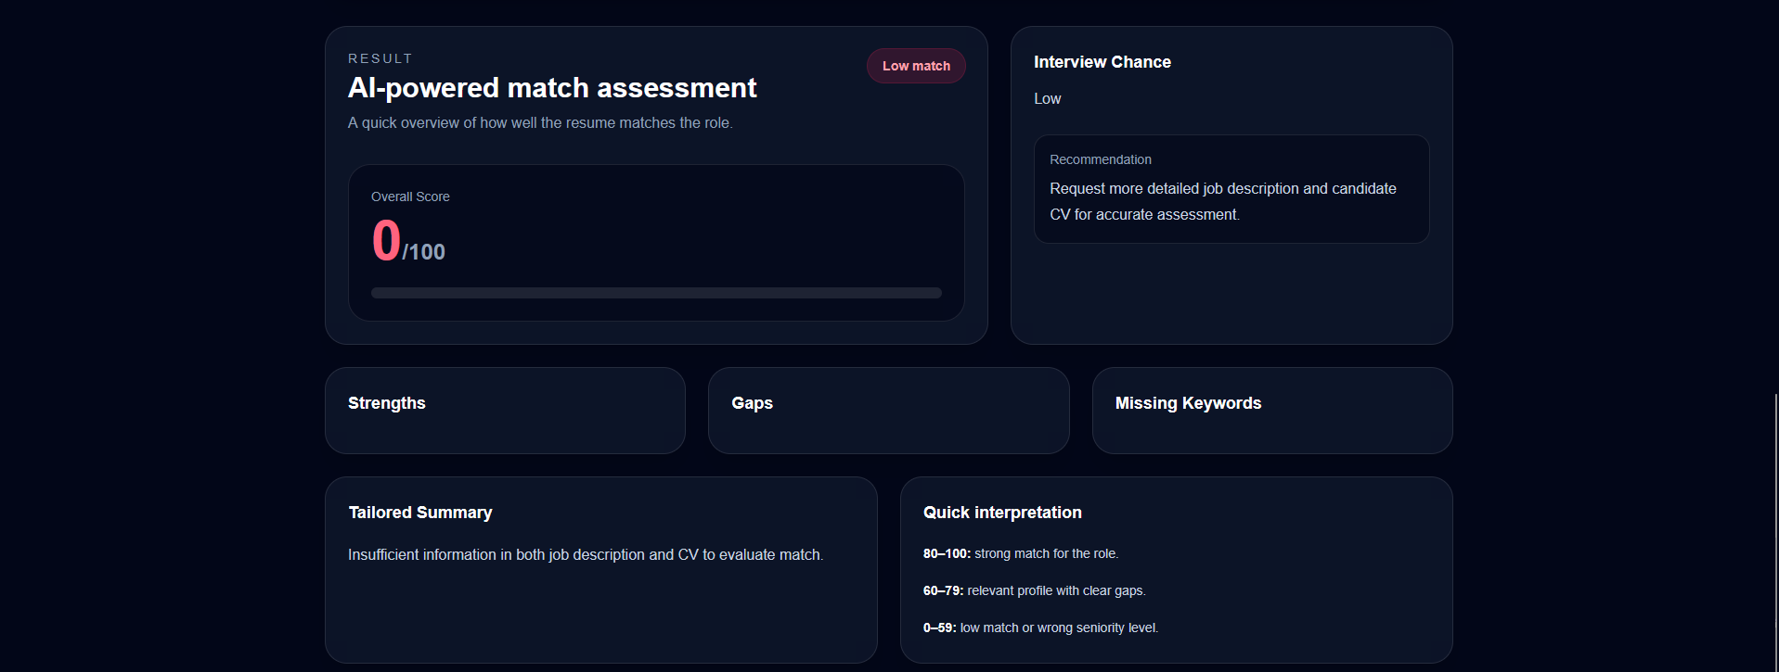Click the Overall Score card
Image resolution: width=1779 pixels, height=672 pixels.
656,242
